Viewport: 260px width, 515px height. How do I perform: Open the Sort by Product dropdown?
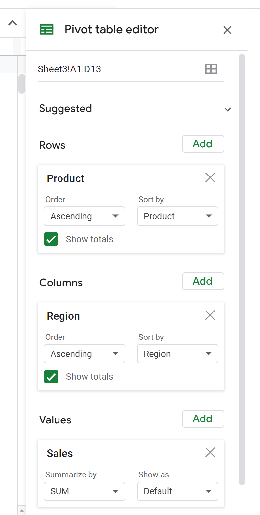point(177,216)
